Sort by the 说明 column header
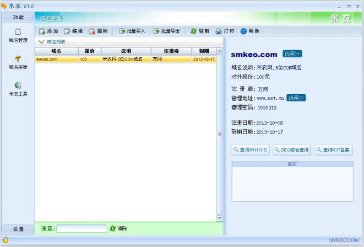The image size is (364, 247). [x=126, y=51]
